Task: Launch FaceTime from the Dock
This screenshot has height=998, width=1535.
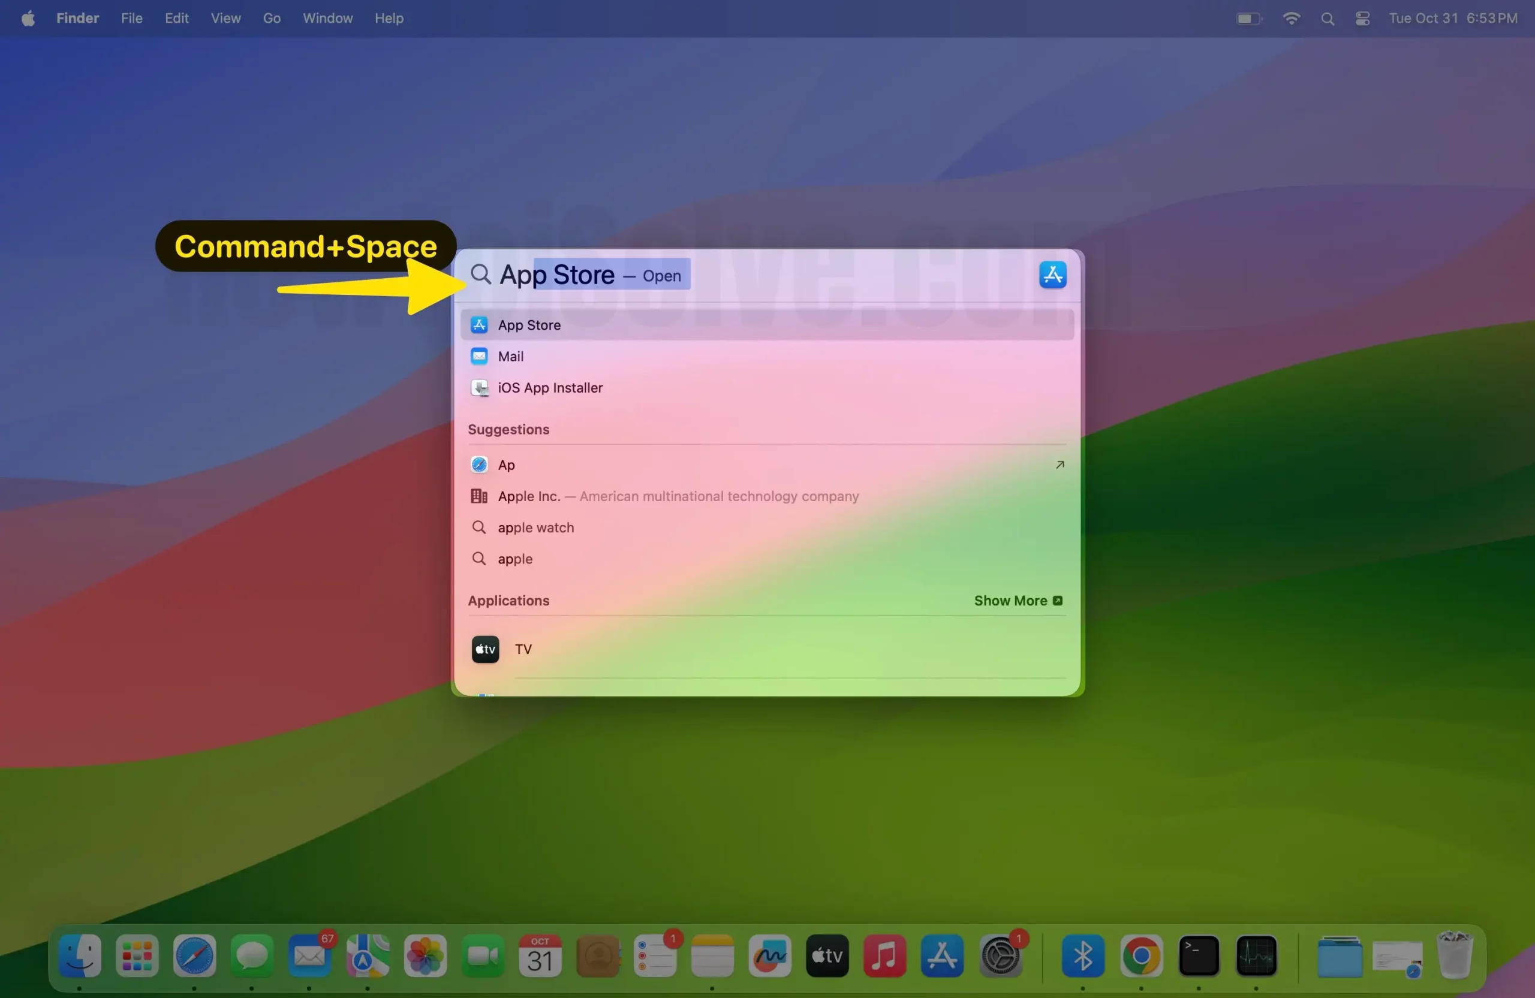Action: (x=483, y=955)
